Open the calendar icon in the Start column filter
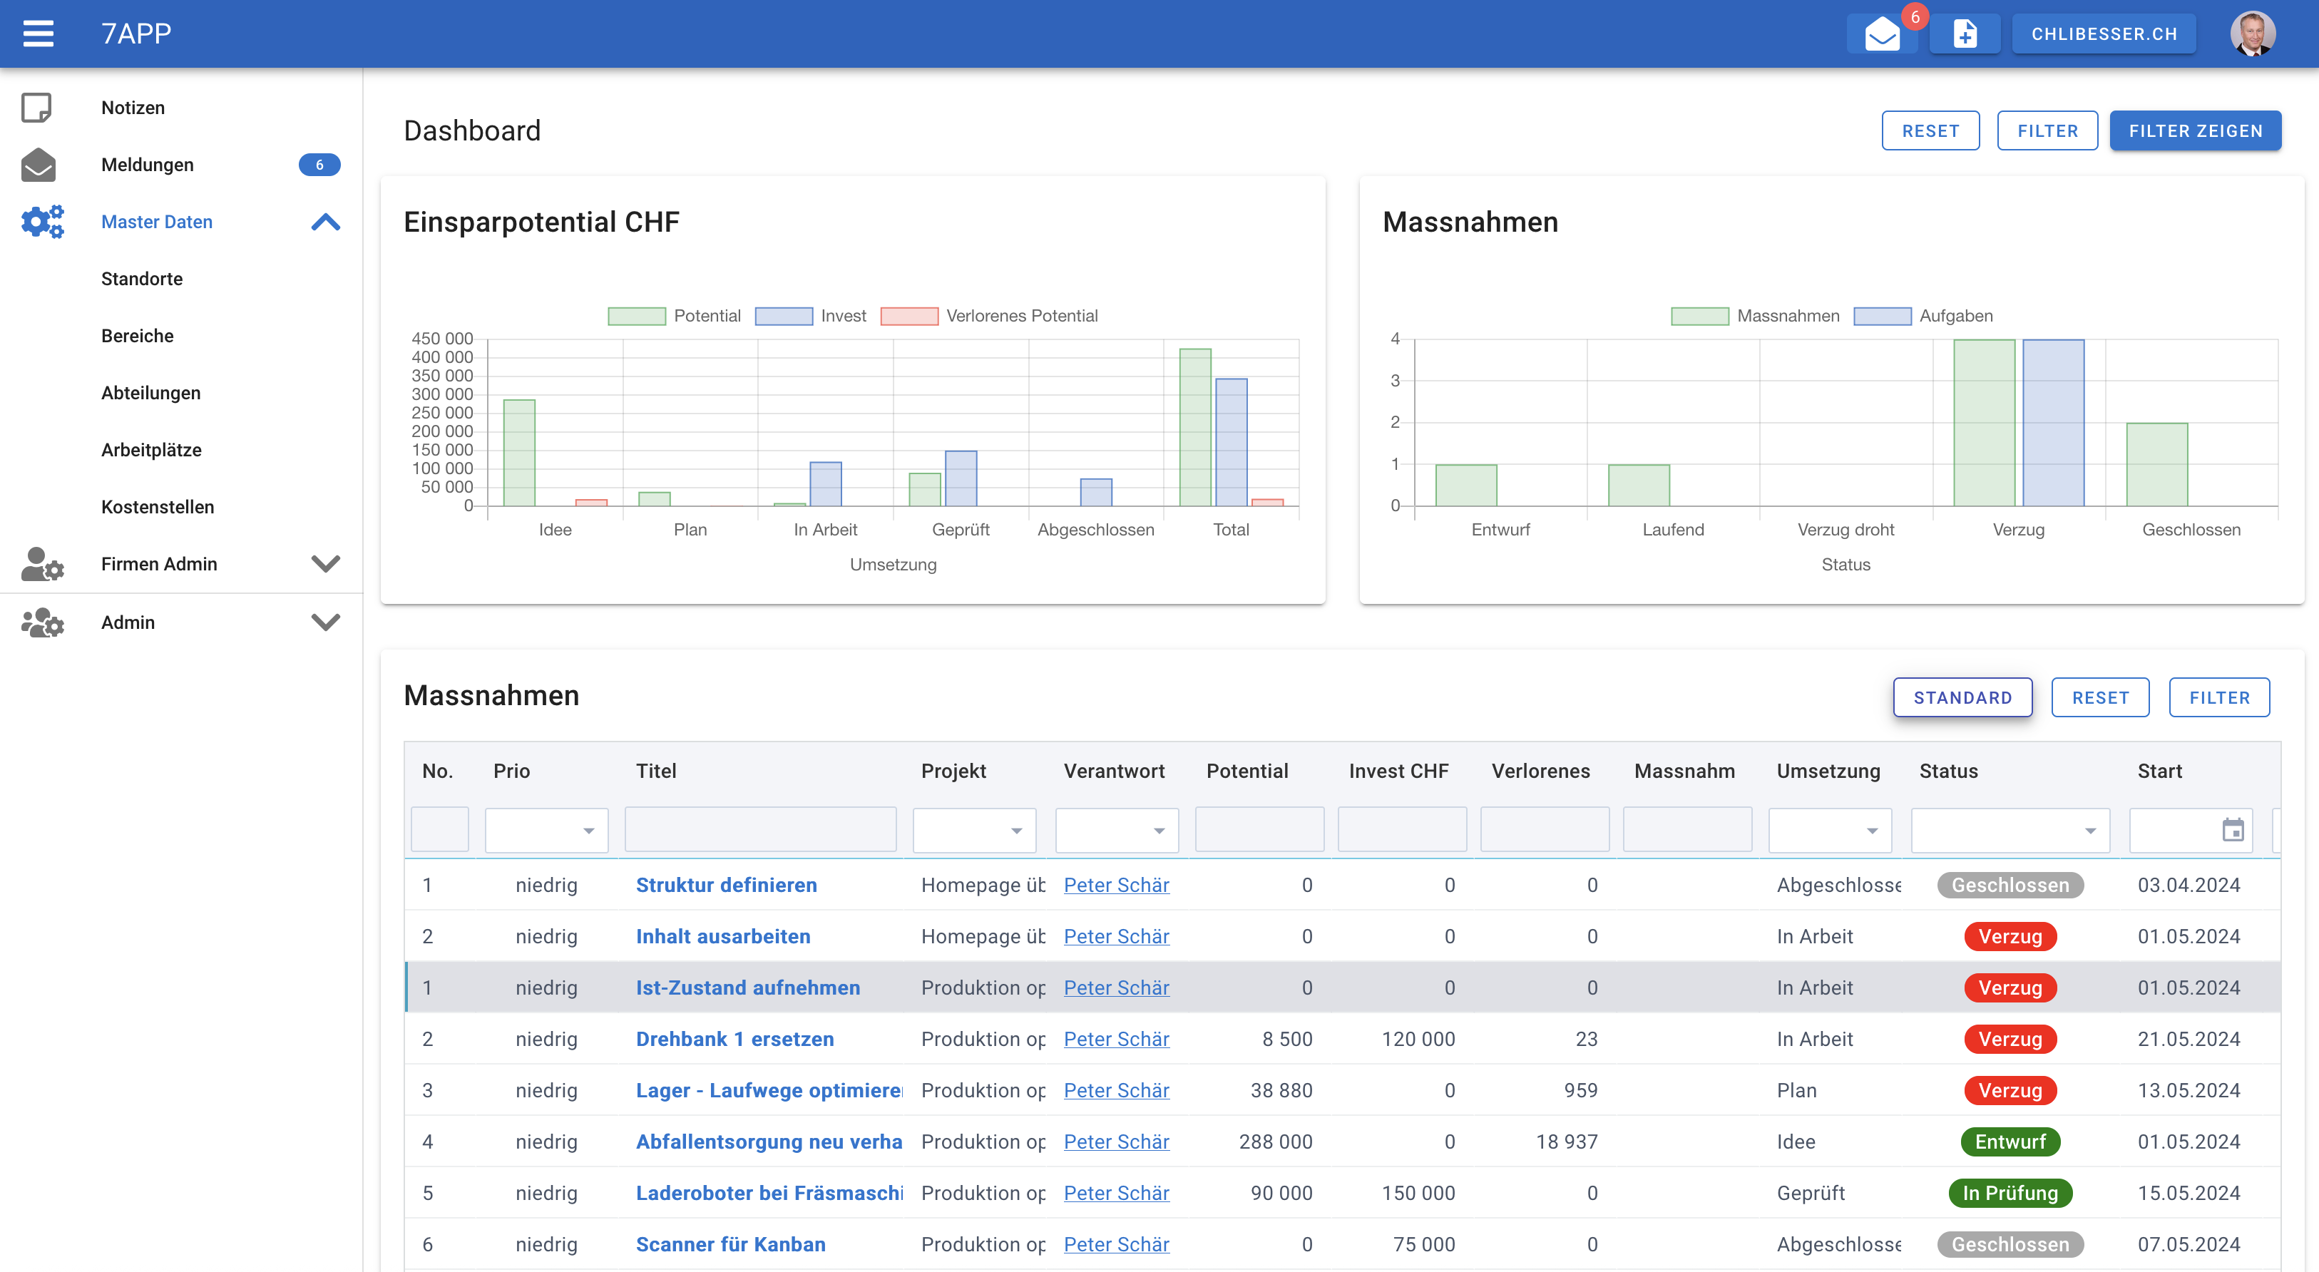 [x=2236, y=829]
